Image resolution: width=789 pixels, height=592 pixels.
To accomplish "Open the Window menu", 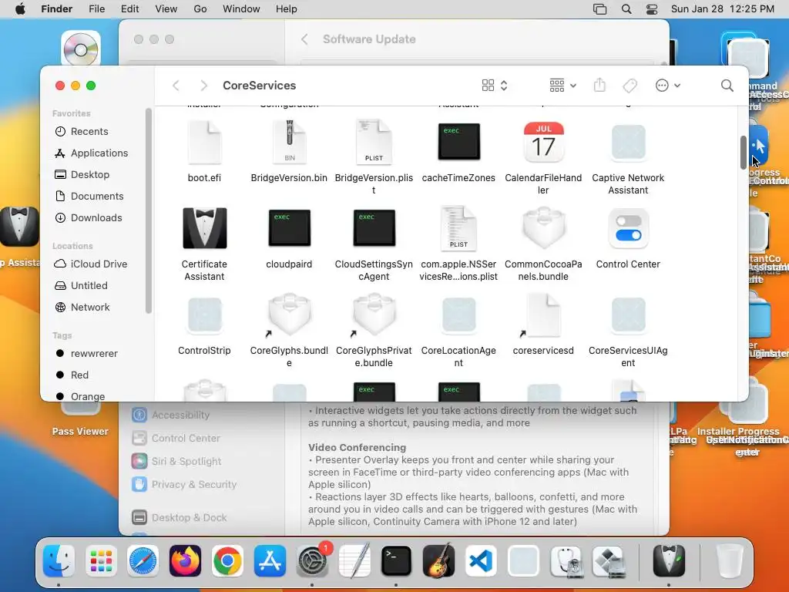I will coord(241,9).
